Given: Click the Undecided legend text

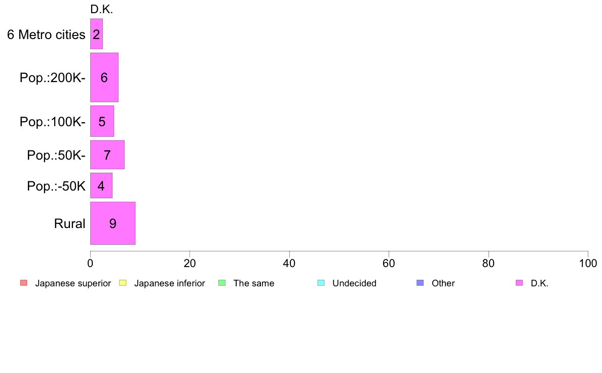Looking at the screenshot, I should point(354,283).
